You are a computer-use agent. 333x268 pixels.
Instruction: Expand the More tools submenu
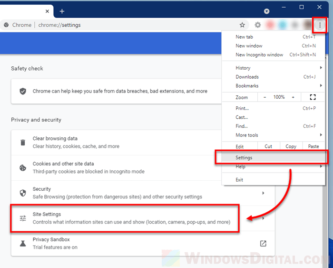[274, 135]
